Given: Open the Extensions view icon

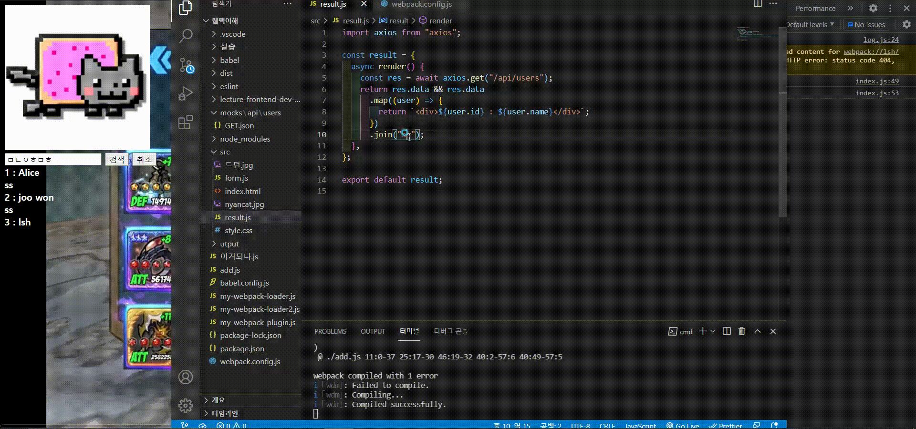Looking at the screenshot, I should tap(185, 123).
